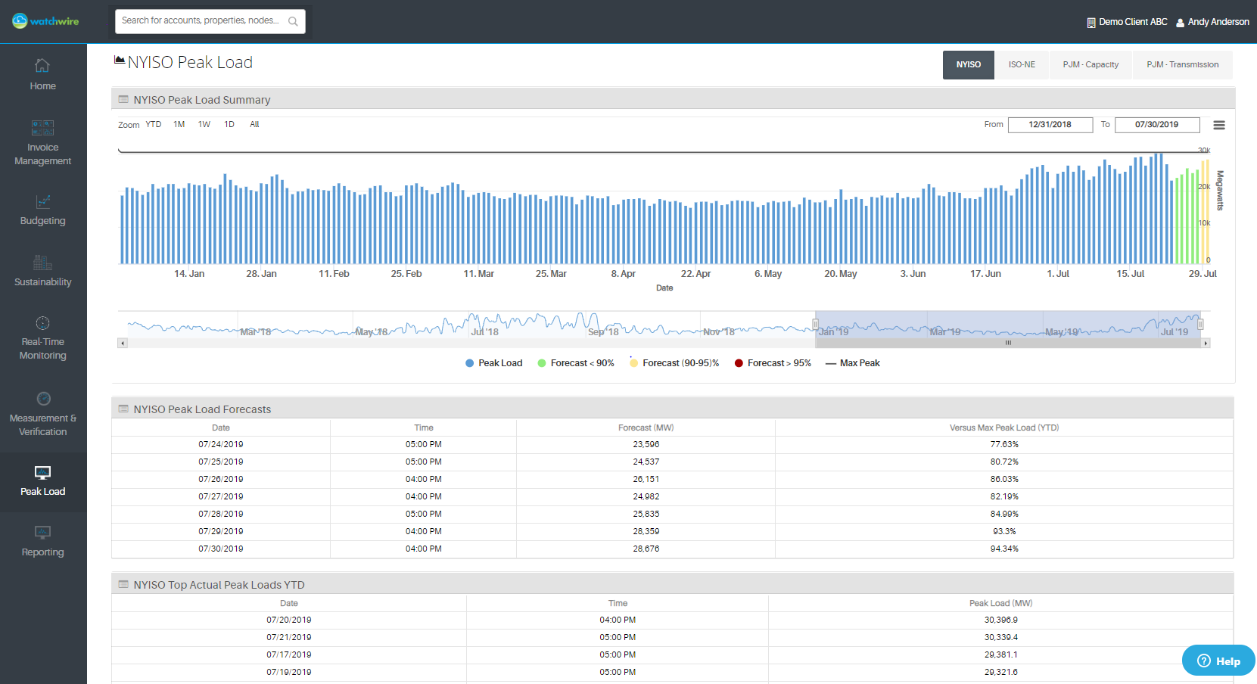
Task: Open the Sustainability sidebar icon
Action: click(42, 272)
